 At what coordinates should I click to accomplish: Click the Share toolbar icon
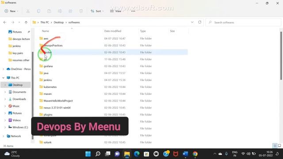click(70, 11)
